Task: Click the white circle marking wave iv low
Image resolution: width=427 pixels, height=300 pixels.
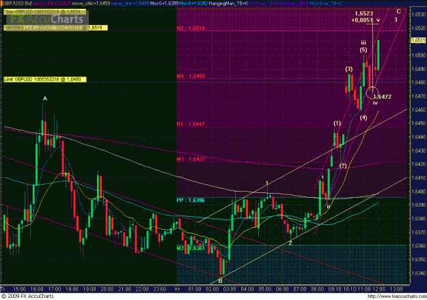Action: pos(372,93)
